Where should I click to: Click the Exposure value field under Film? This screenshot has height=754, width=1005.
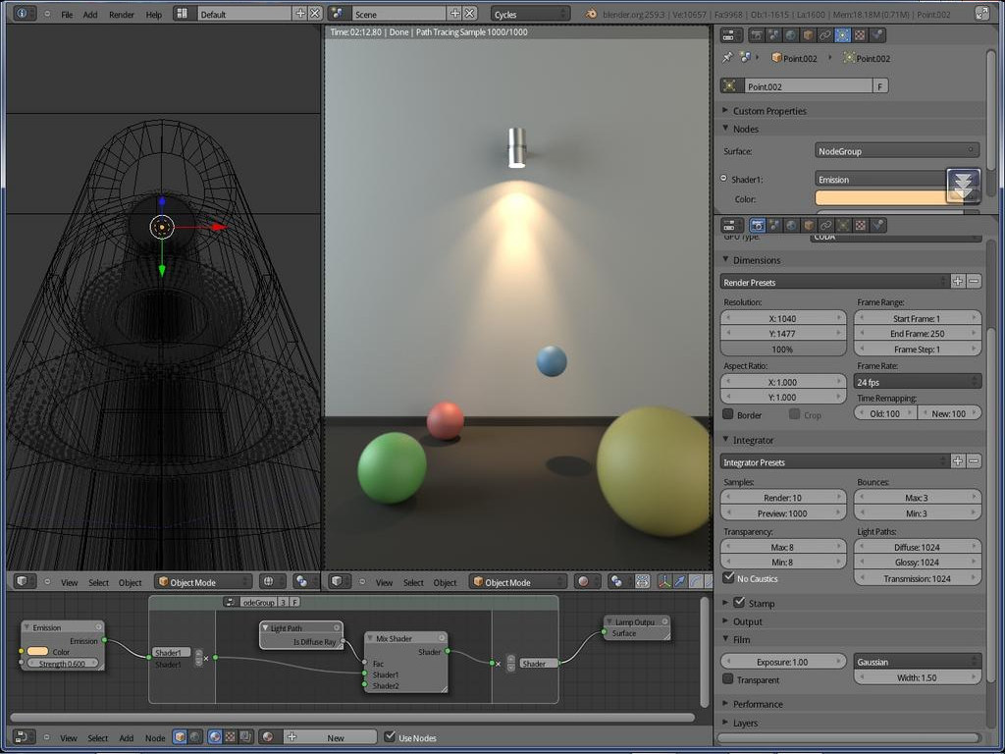tap(784, 662)
